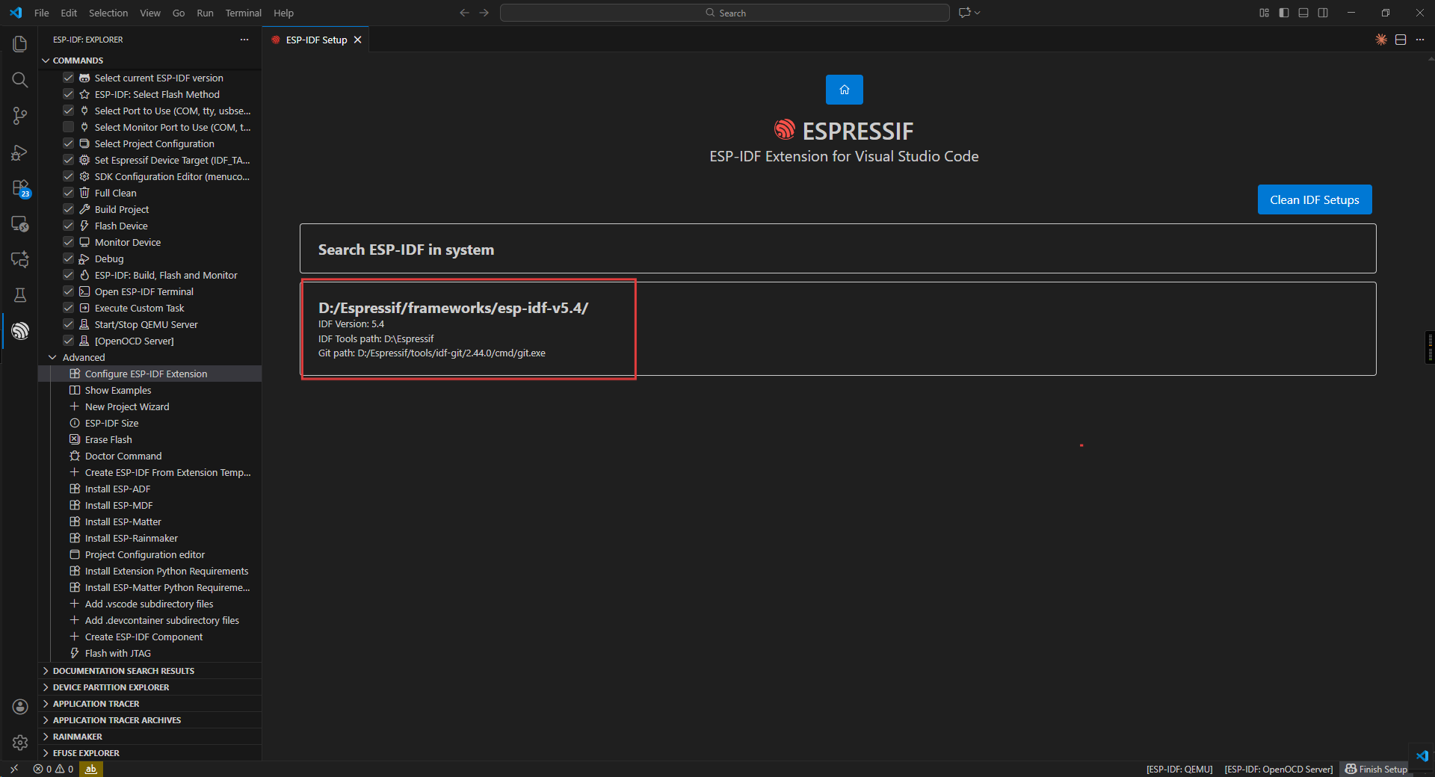Open the Terminal menu
Image resolution: width=1435 pixels, height=777 pixels.
pos(244,13)
